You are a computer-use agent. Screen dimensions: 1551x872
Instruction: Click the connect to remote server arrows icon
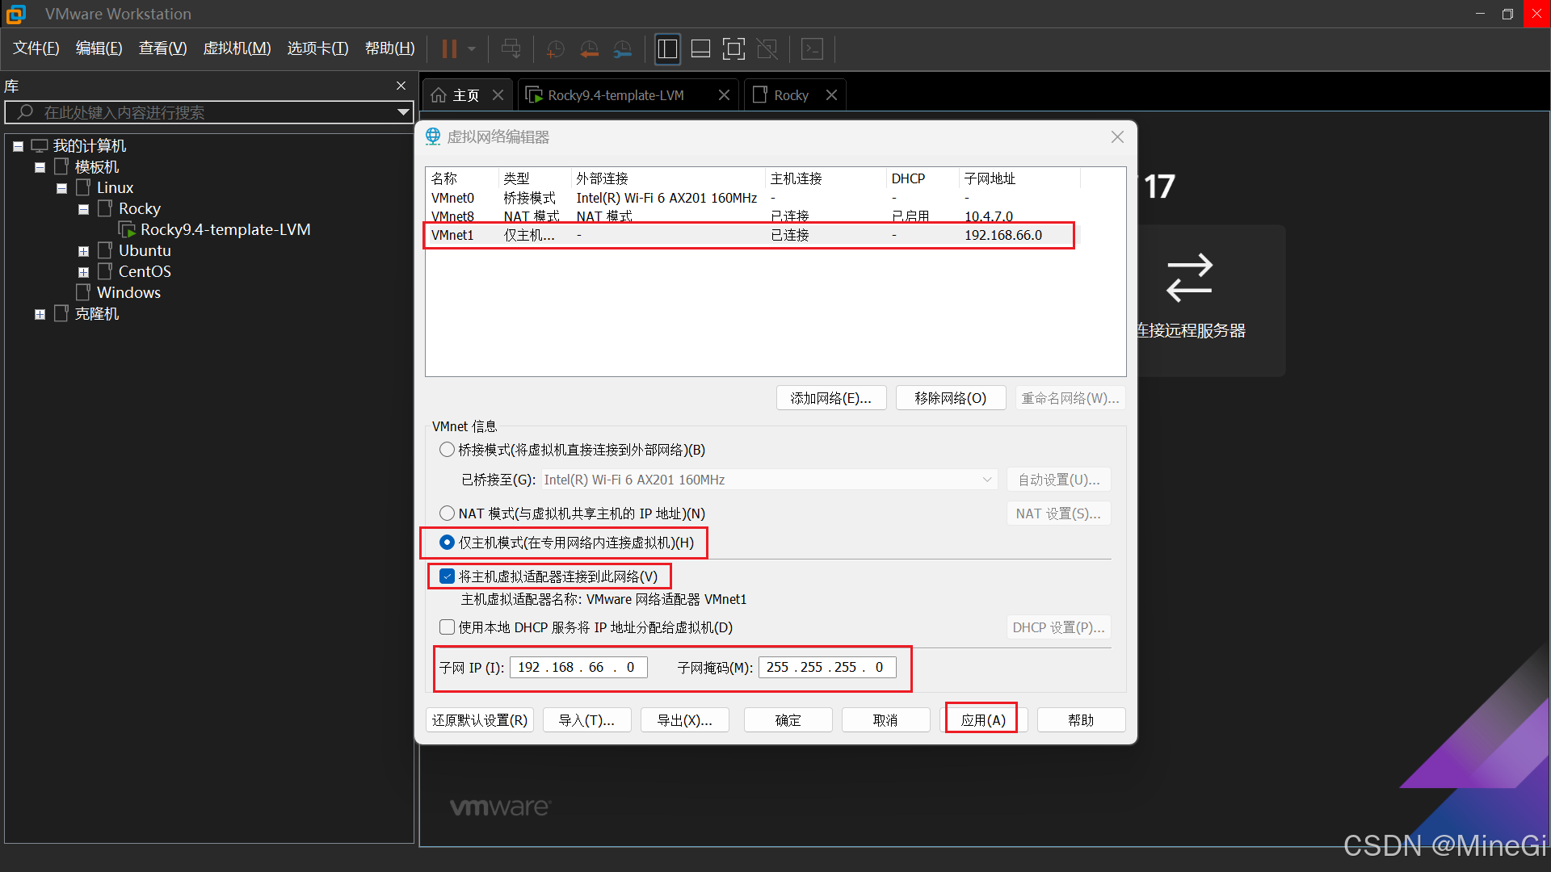tap(1189, 278)
